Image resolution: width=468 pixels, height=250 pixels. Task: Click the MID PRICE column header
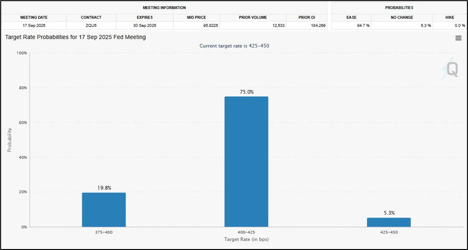[196, 18]
